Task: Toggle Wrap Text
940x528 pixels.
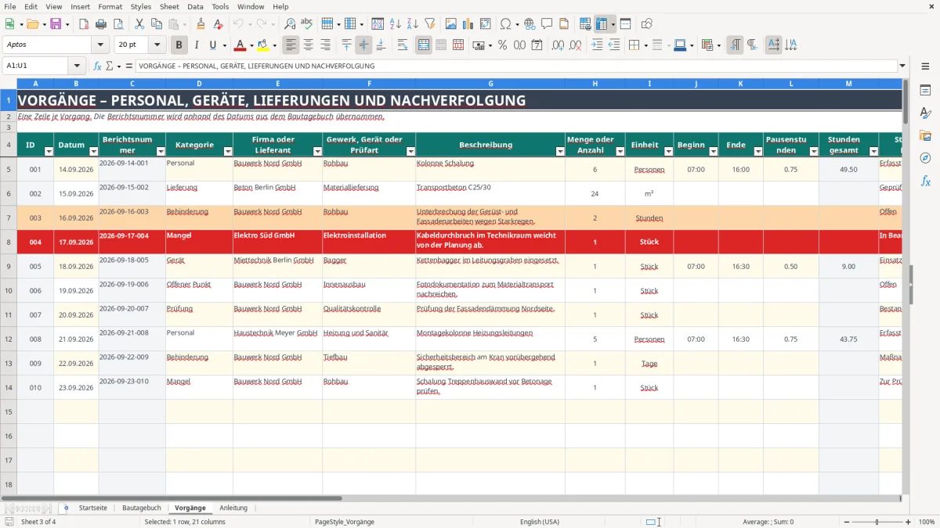Action: (x=402, y=45)
